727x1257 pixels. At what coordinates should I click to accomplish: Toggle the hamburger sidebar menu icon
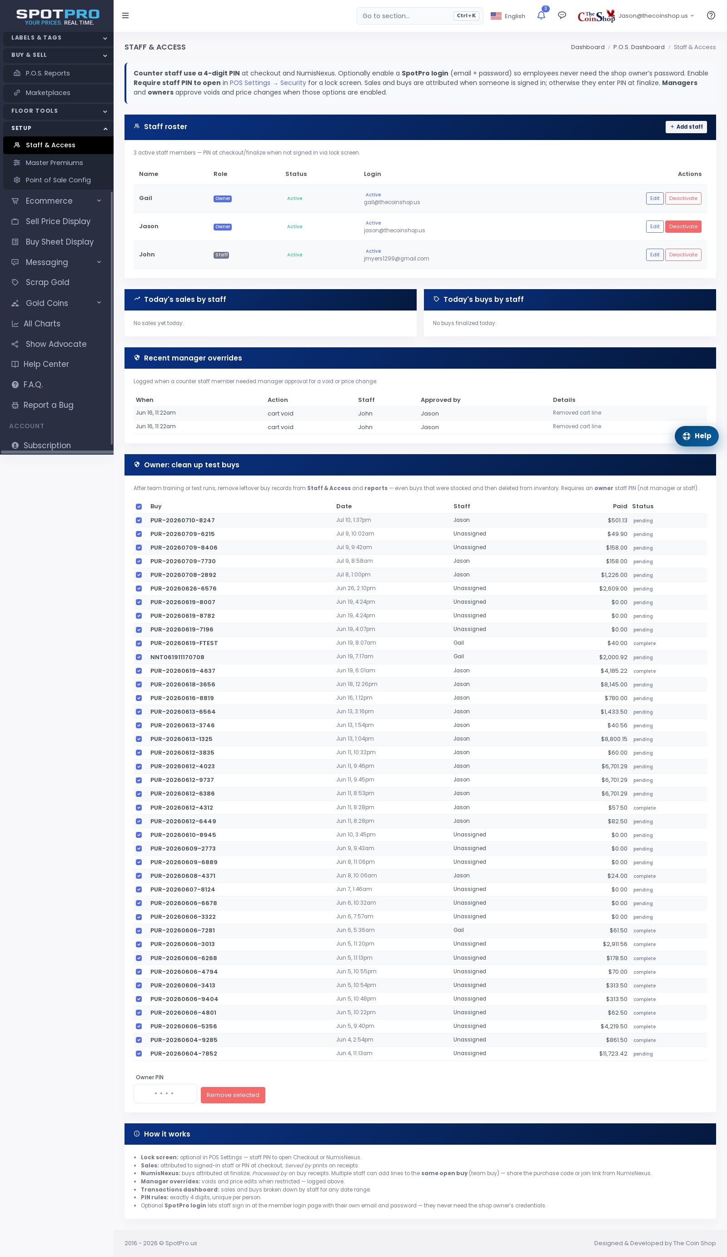pyautogui.click(x=126, y=15)
